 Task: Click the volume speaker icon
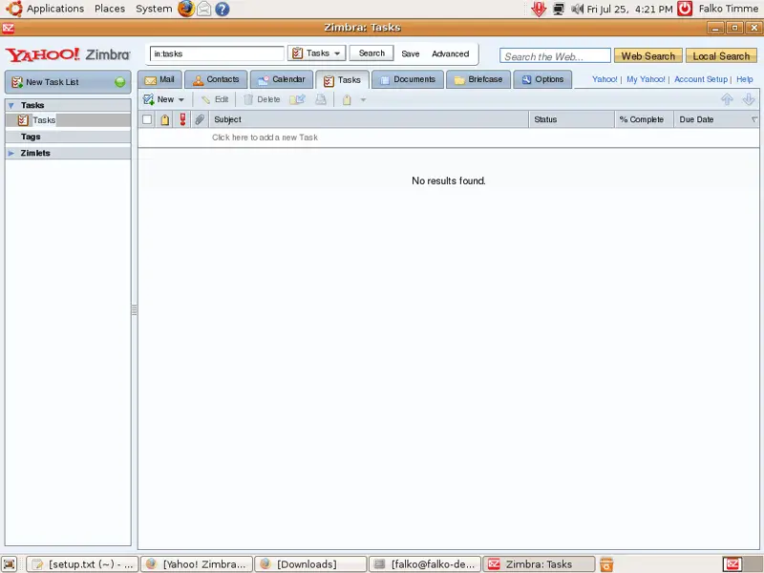(577, 9)
